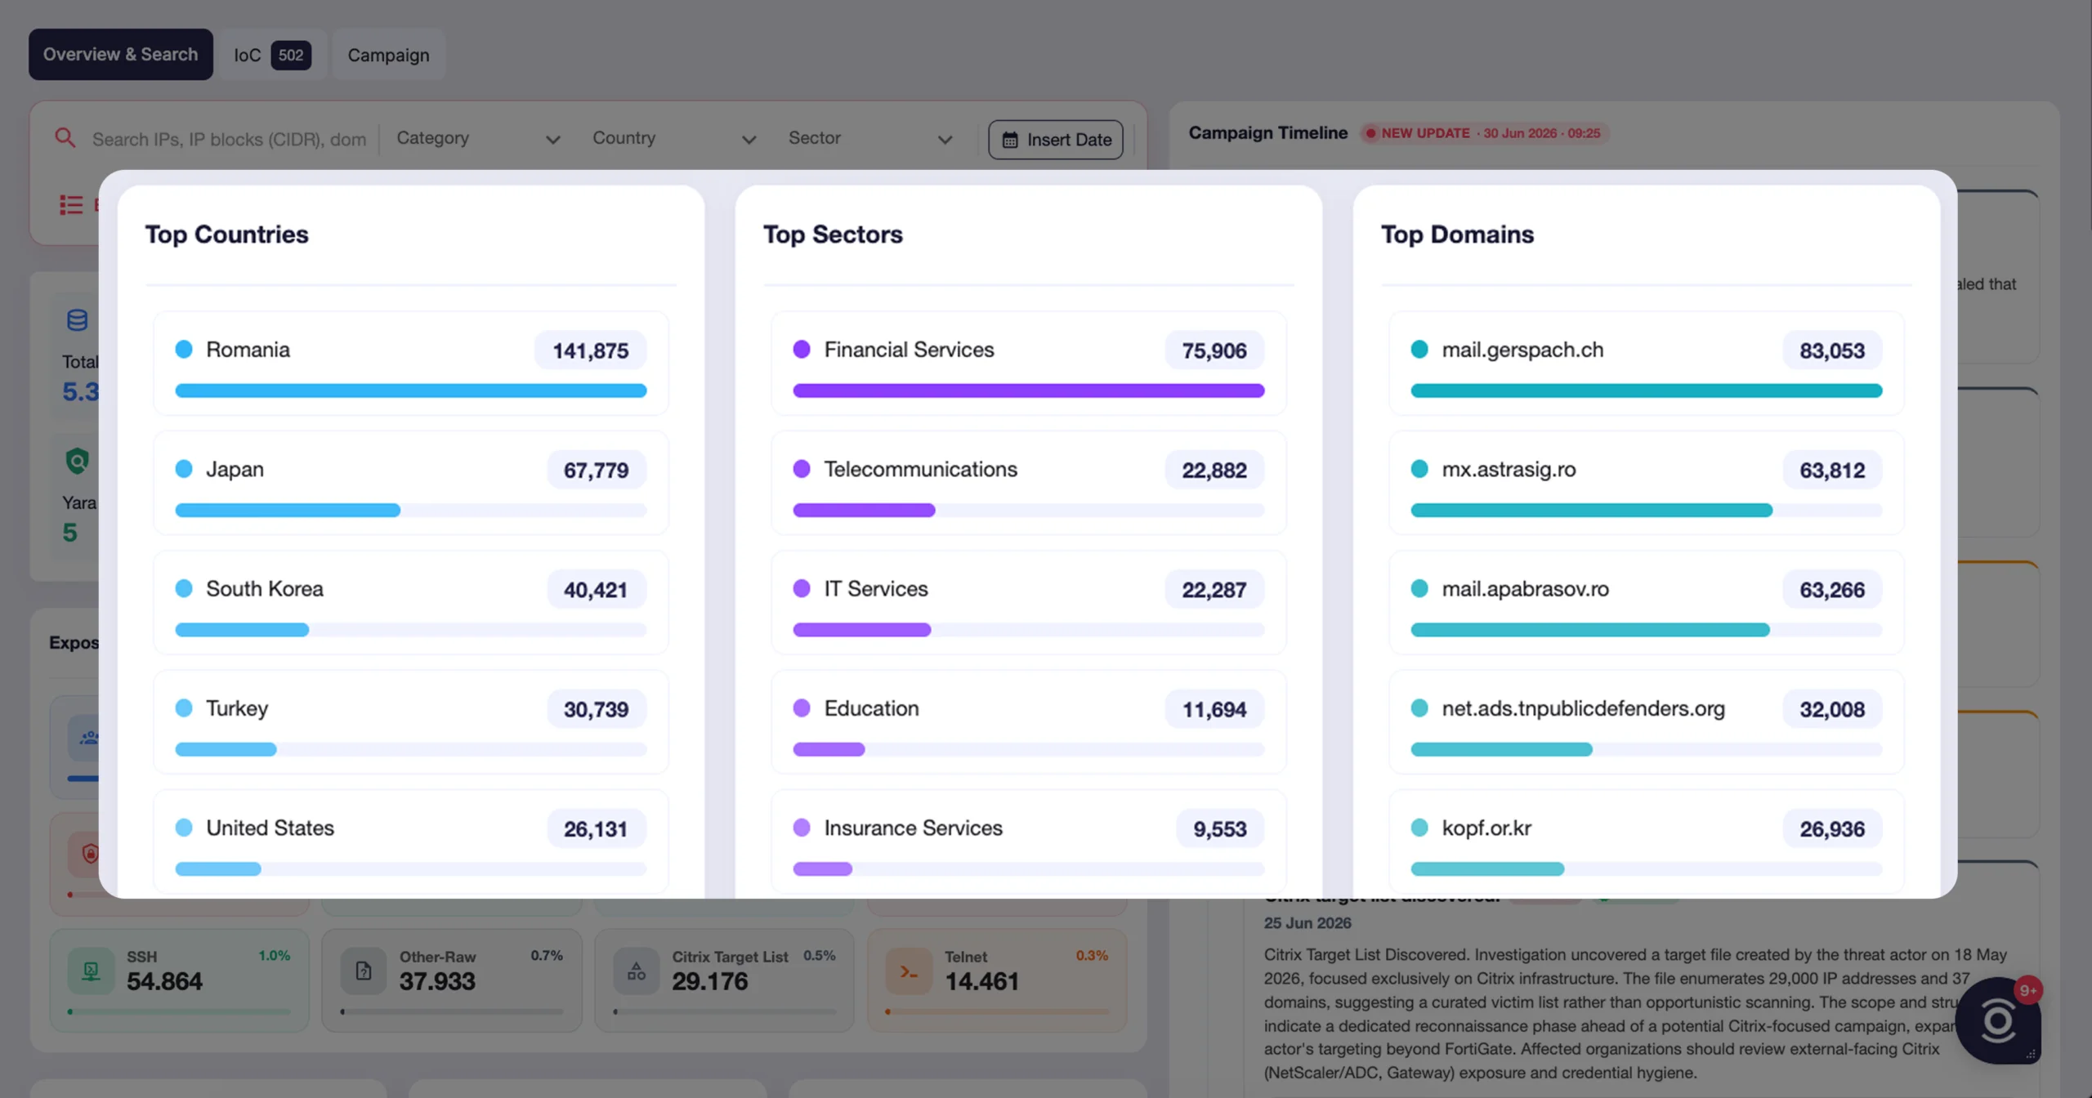Viewport: 2092px width, 1098px height.
Task: Click the calendar icon in Insert Date
Action: point(1010,140)
